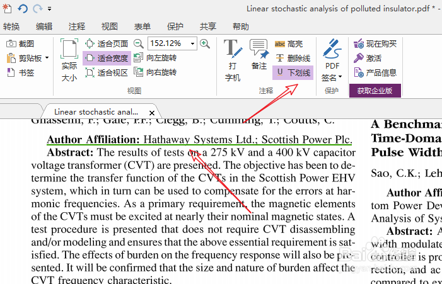Image resolution: width=442 pixels, height=284 pixels.
Task: Click the 获取企业版 button
Action: (375, 91)
